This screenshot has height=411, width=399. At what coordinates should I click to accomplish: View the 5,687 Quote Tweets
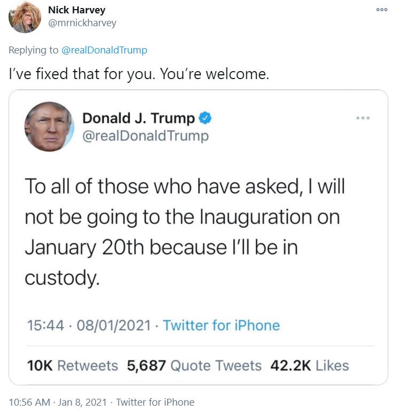(194, 366)
